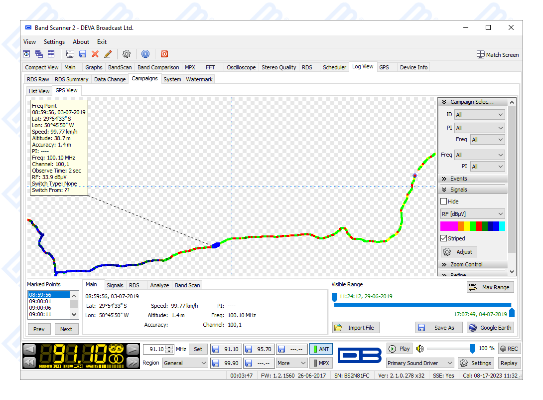Click the tile windows grid icon
This screenshot has height=400, width=543.
point(51,54)
